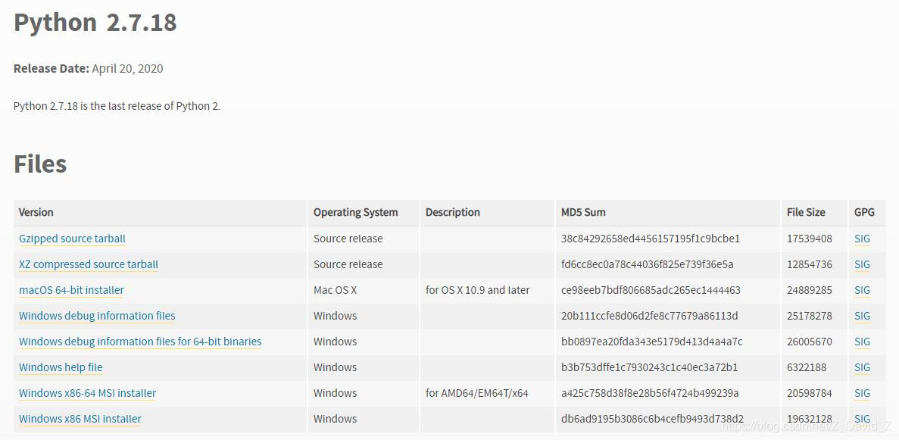Click MD5 sum 38c84292658ed4456157195f1c9bcbe1

click(651, 239)
